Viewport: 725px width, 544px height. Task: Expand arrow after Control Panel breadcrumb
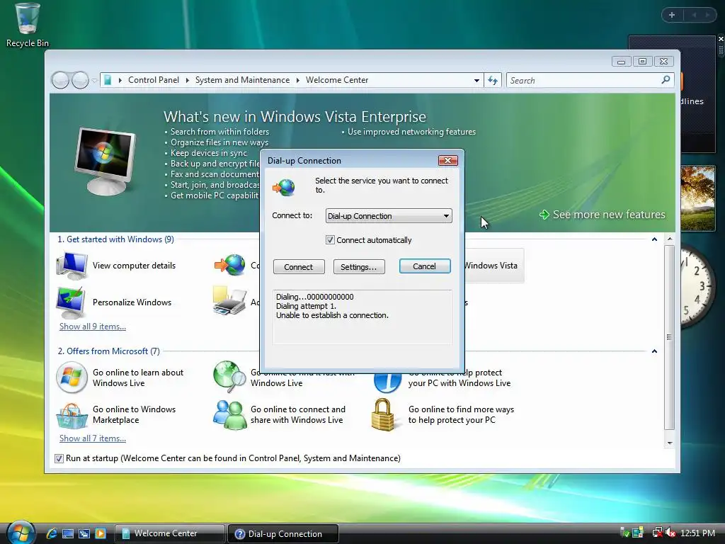pyautogui.click(x=187, y=81)
